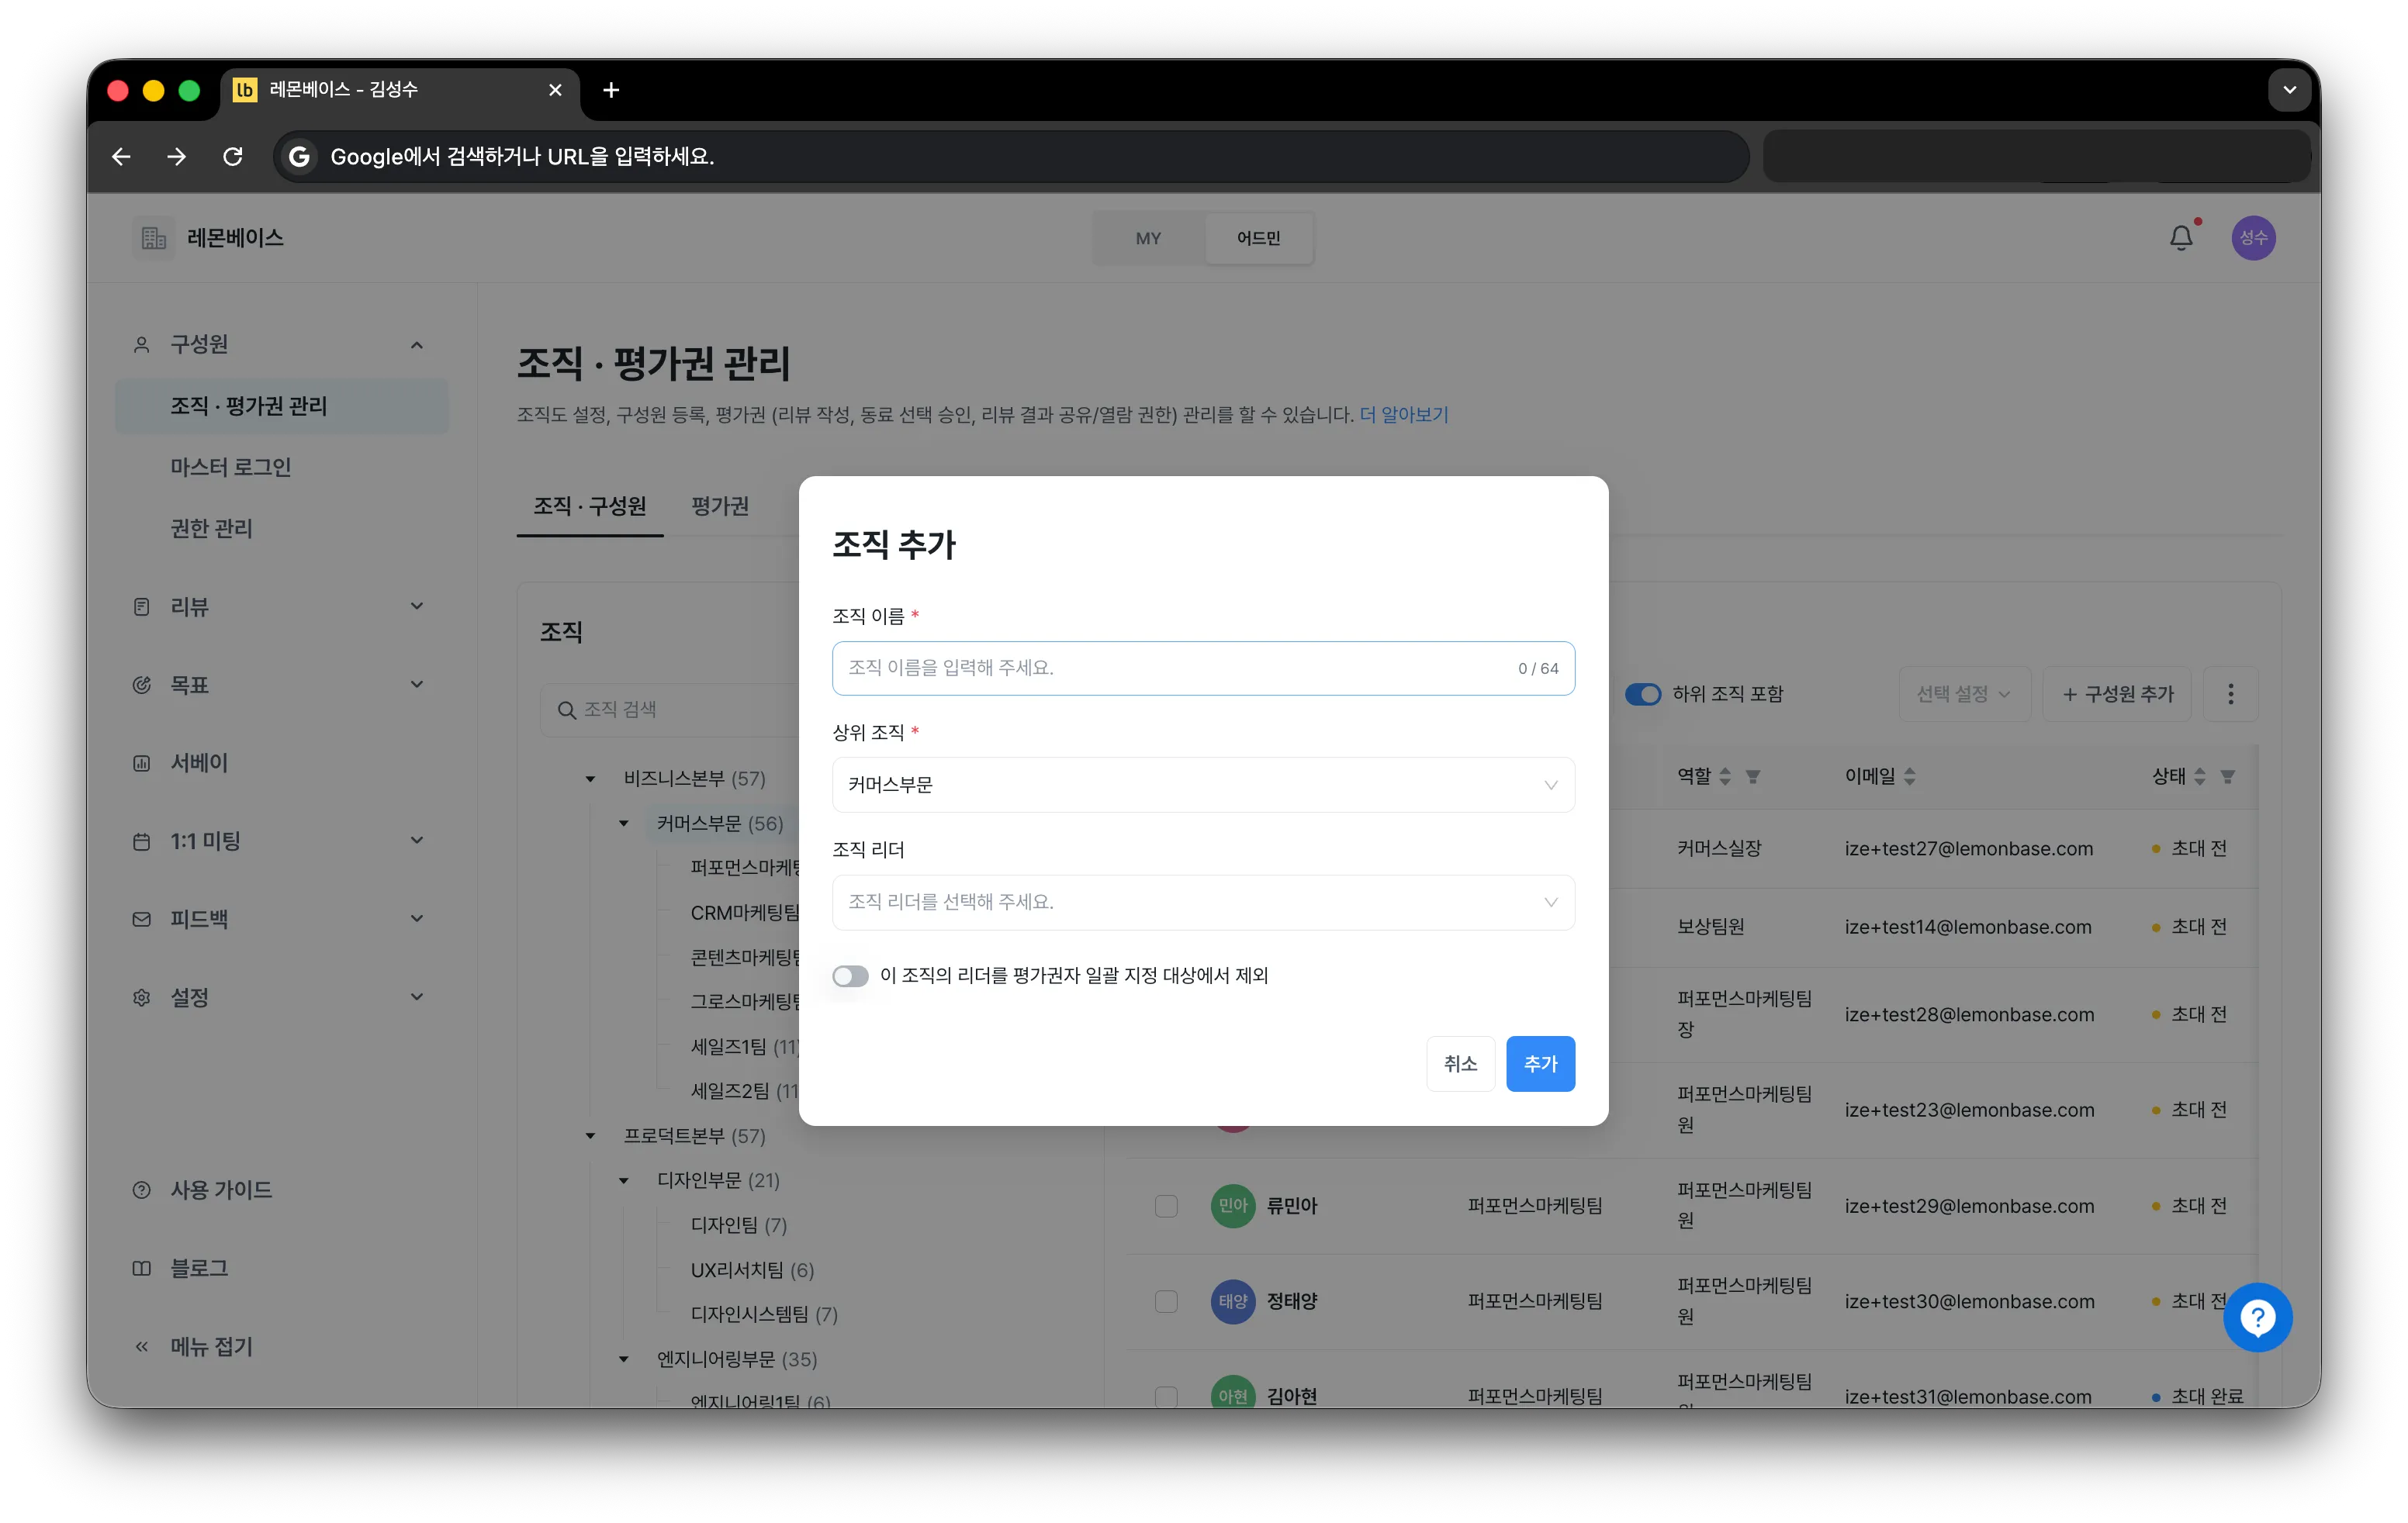Select UX리서치팀 (6) in organization tree

coord(752,1270)
